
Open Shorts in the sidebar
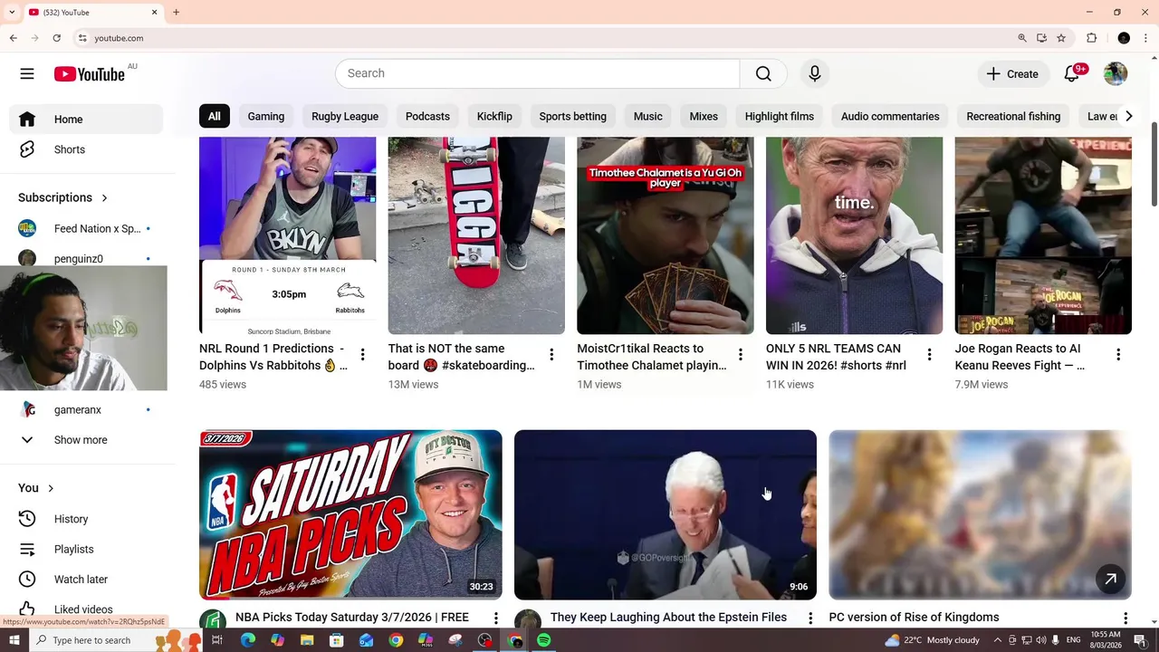(86, 149)
